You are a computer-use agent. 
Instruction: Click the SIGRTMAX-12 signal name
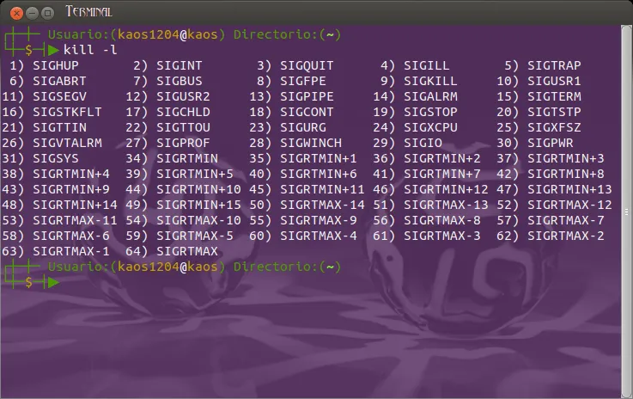coord(569,205)
